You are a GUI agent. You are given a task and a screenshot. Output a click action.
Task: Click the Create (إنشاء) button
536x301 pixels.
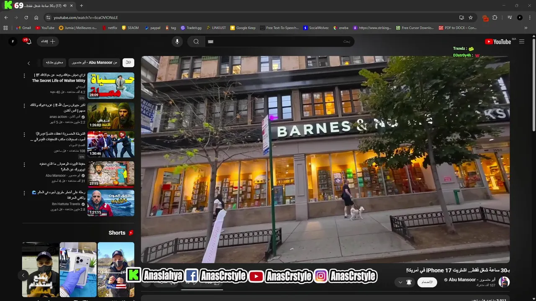pyautogui.click(x=48, y=41)
